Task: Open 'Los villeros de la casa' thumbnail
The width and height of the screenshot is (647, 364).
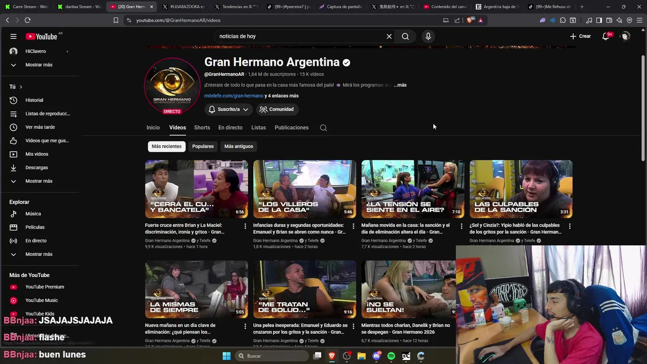Action: click(305, 189)
